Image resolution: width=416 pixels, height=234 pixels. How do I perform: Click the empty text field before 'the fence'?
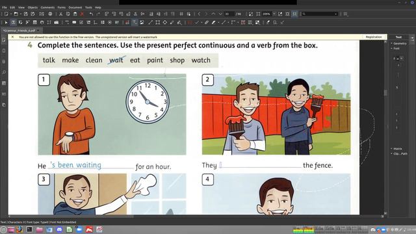tap(260, 165)
